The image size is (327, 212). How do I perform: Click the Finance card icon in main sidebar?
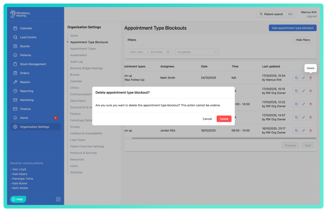pos(15,109)
